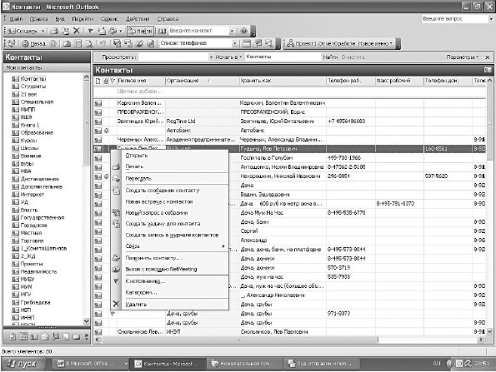Click the flag column header icon
Screen dimensions: 496x372
(x=113, y=82)
